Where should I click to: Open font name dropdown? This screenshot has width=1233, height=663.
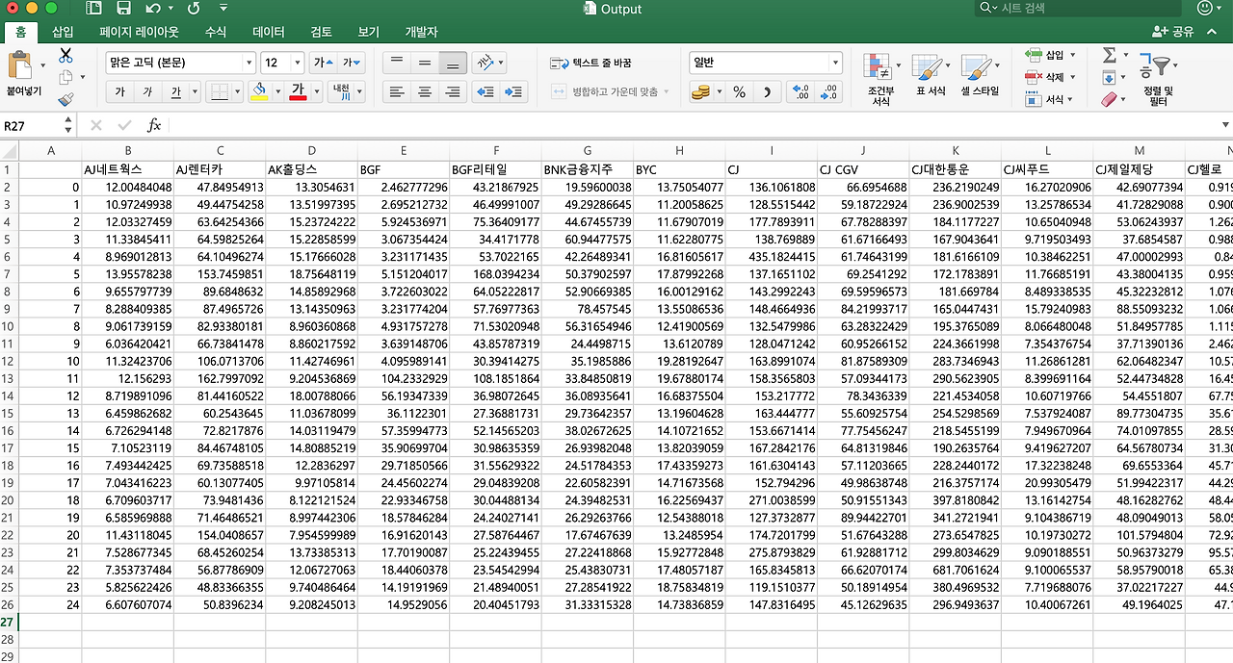point(249,63)
